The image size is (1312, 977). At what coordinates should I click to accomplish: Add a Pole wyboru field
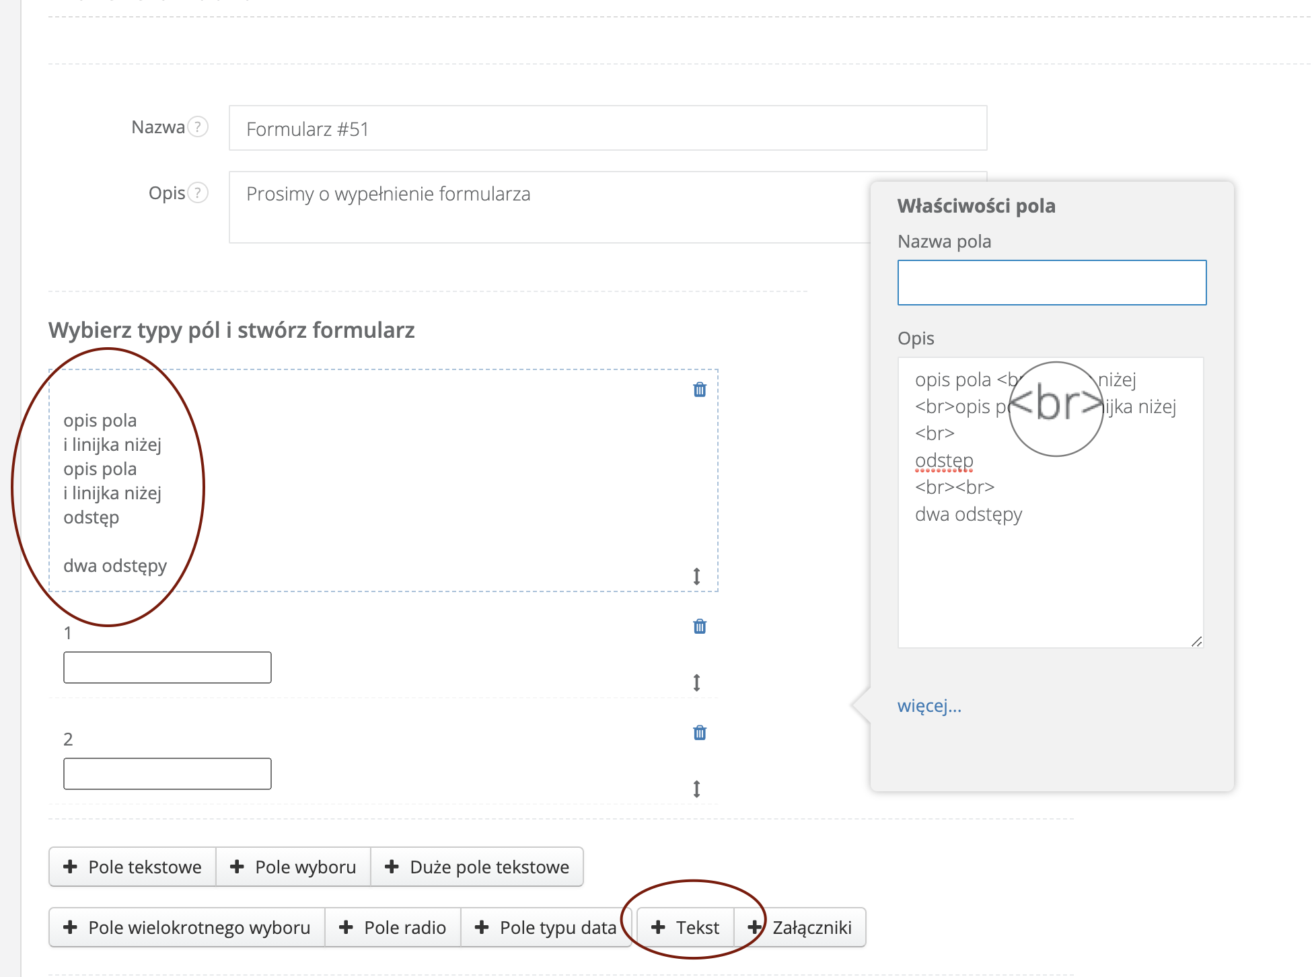click(x=293, y=867)
